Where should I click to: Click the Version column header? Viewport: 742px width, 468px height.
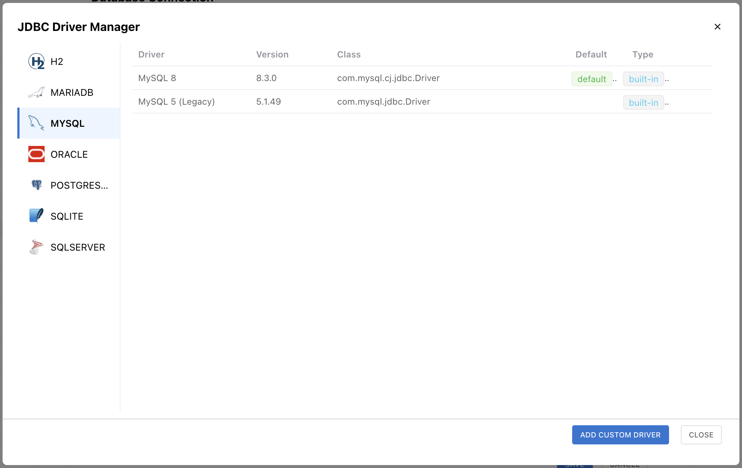click(272, 55)
